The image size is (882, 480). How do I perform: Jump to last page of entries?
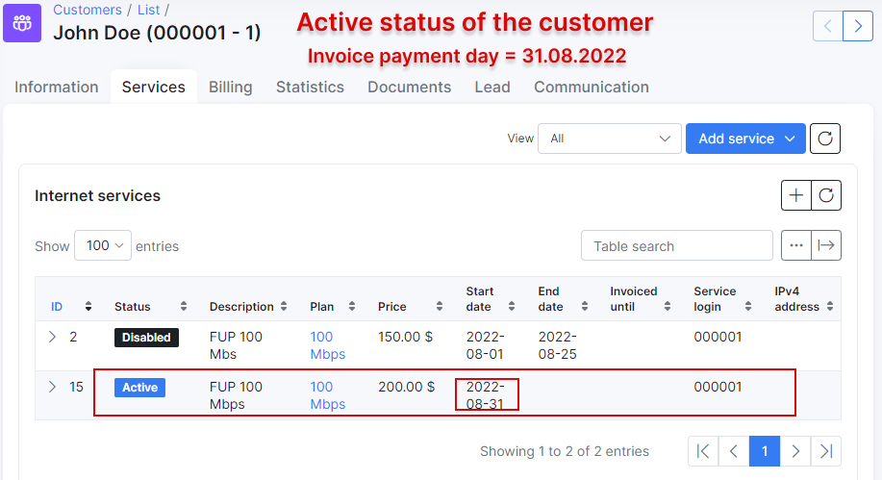tap(825, 451)
